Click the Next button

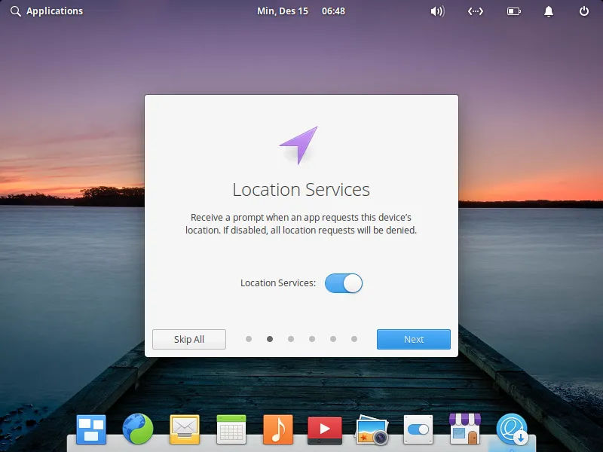[x=413, y=340]
